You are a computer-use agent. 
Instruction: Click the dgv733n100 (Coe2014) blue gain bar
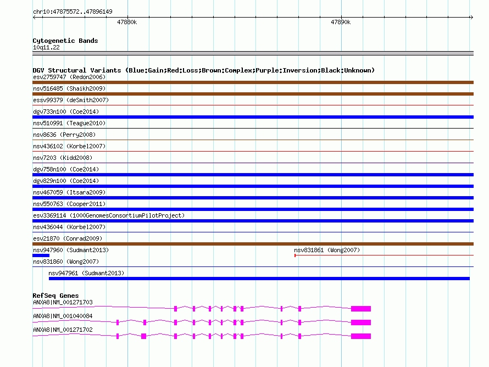pyautogui.click(x=253, y=117)
